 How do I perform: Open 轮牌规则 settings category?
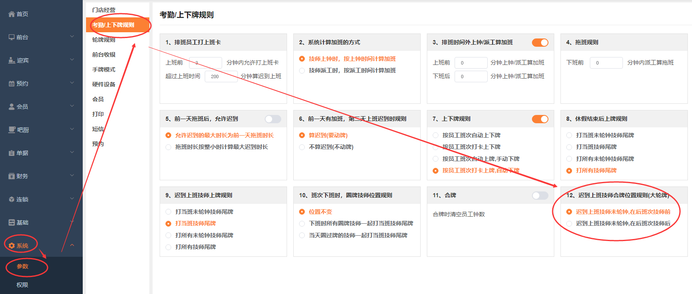[104, 40]
